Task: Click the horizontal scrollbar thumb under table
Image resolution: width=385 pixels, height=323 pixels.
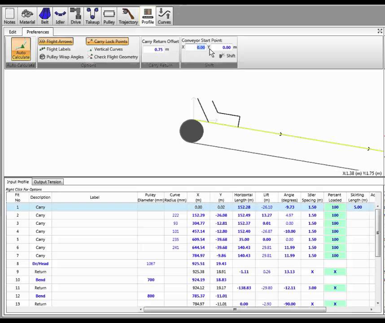Action: 235,310
